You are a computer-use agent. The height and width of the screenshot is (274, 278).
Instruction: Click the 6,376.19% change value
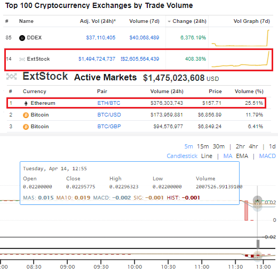tap(193, 38)
